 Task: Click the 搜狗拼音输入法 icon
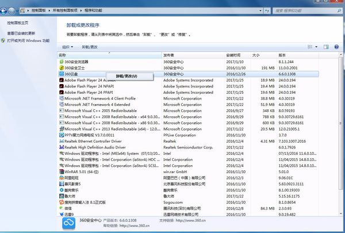62,202
